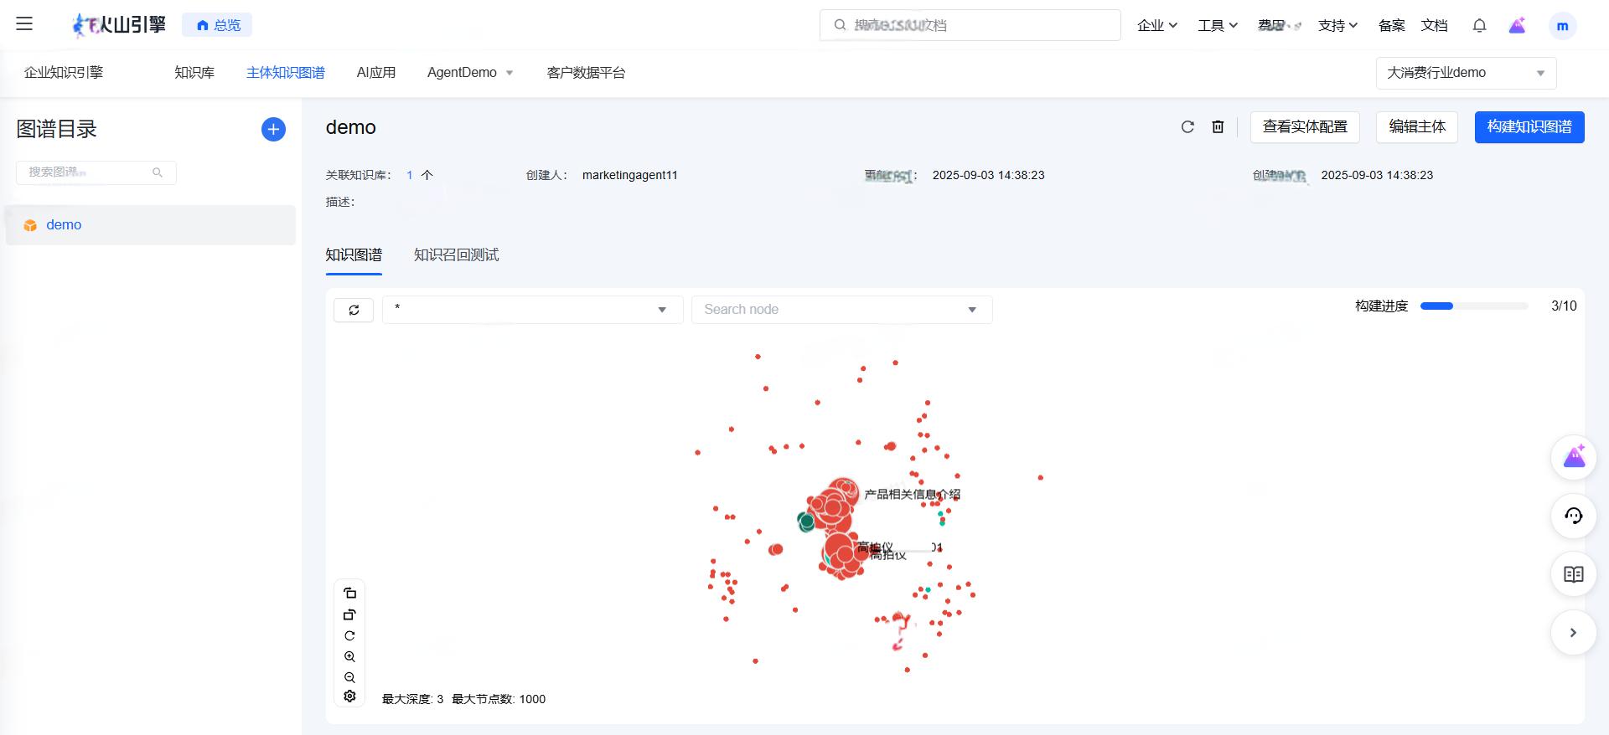Open the AI应用 tab
1609x735 pixels.
coord(376,73)
